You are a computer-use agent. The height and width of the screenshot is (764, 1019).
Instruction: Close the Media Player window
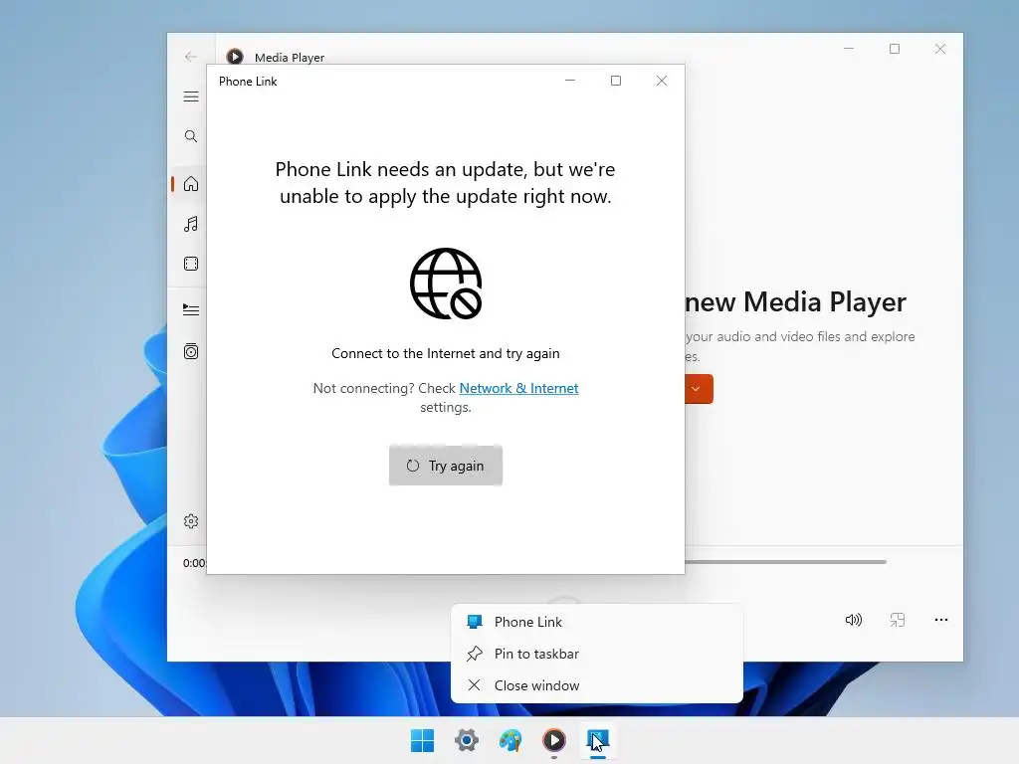[940, 49]
